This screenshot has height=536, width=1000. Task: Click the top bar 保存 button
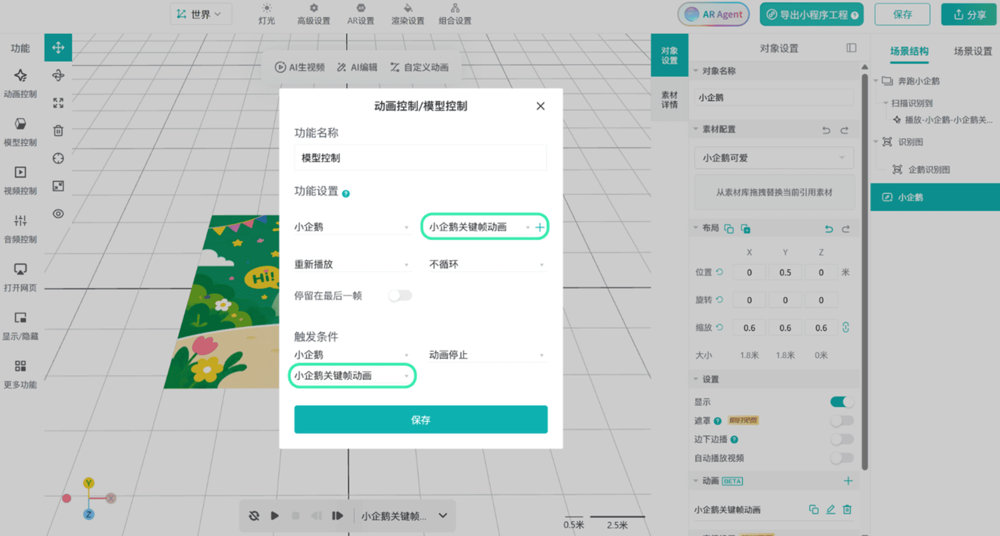point(902,15)
